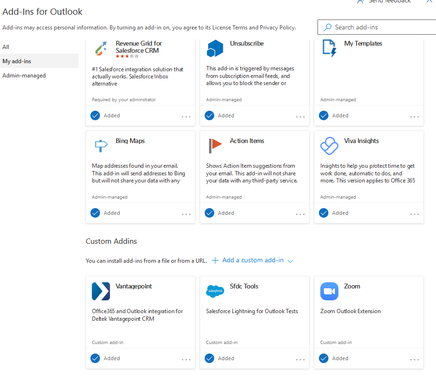Click the Revenue Grid for Salesforce icon
436x383 pixels.
click(x=100, y=48)
